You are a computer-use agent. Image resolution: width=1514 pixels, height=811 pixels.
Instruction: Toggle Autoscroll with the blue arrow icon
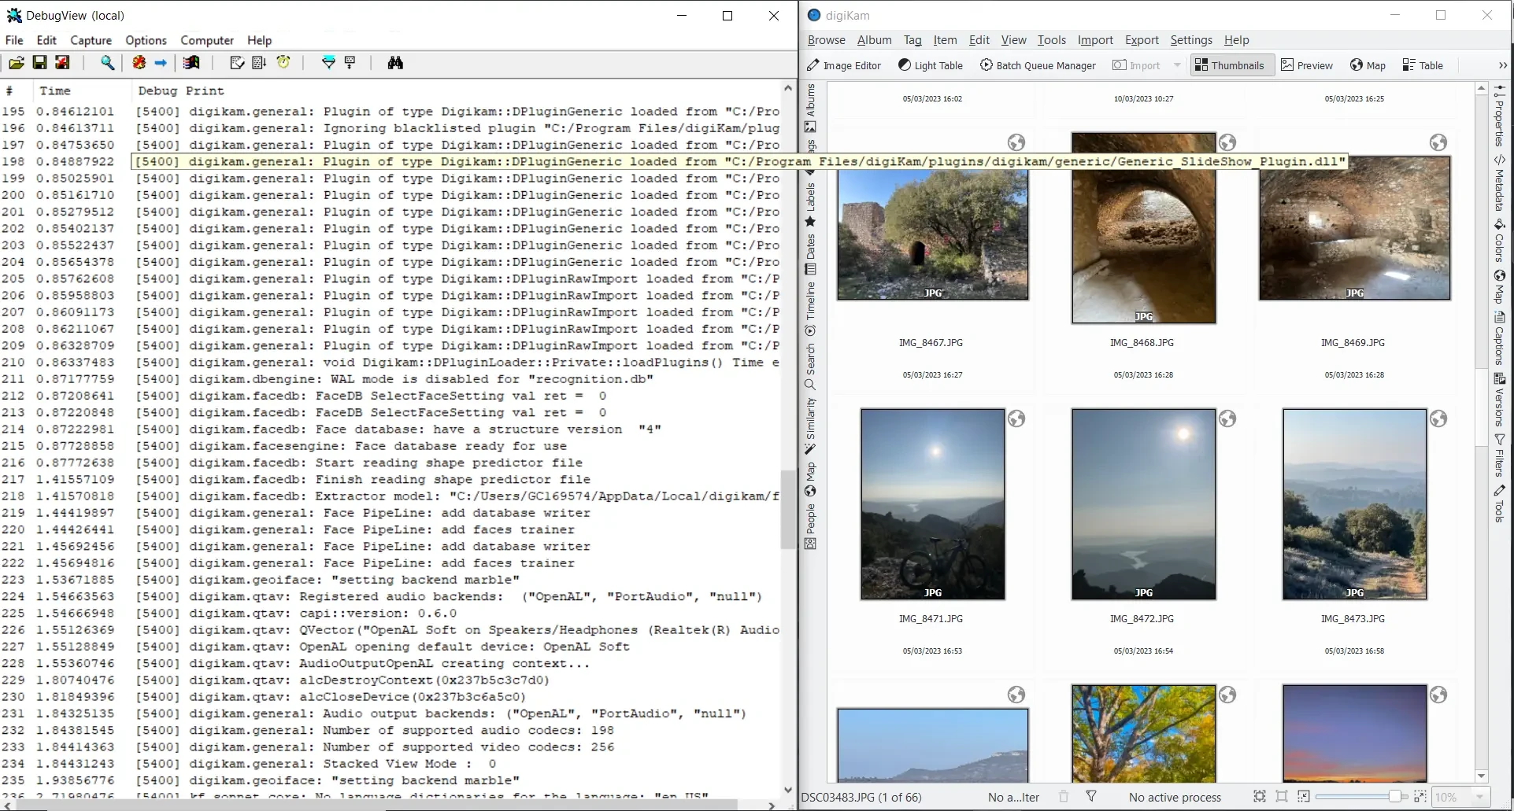pos(161,63)
